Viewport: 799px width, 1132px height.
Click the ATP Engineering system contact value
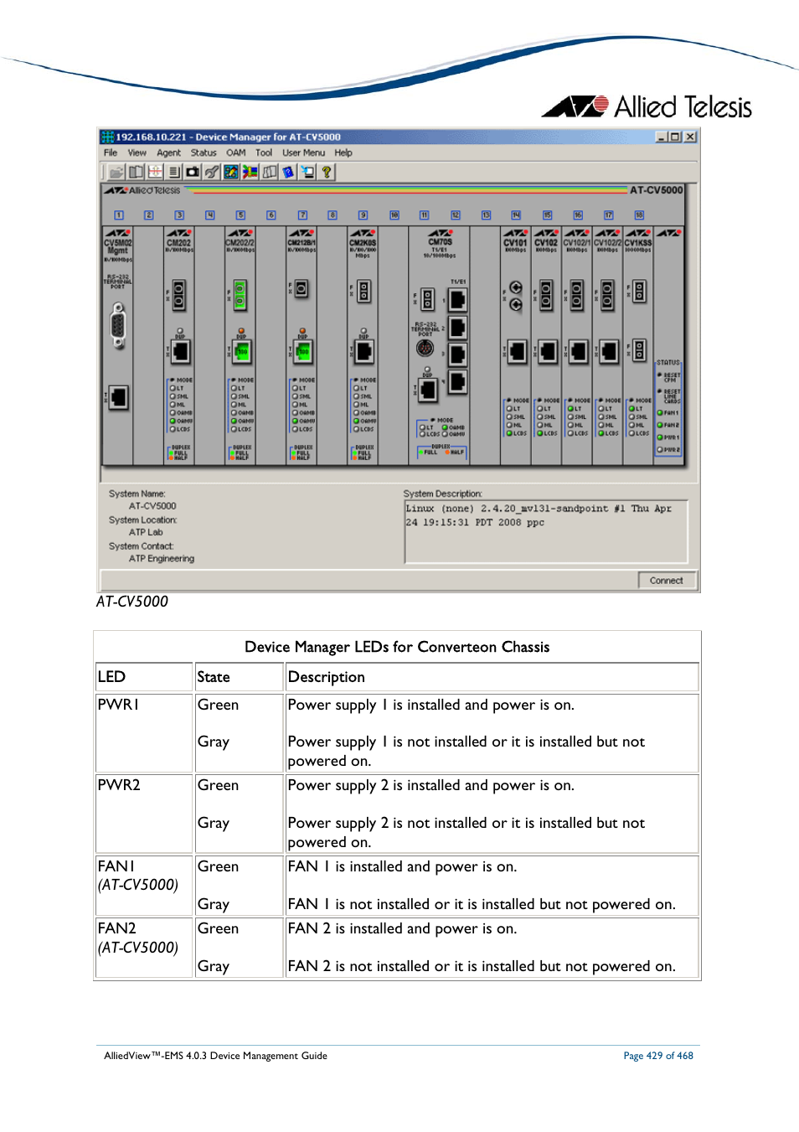point(162,559)
